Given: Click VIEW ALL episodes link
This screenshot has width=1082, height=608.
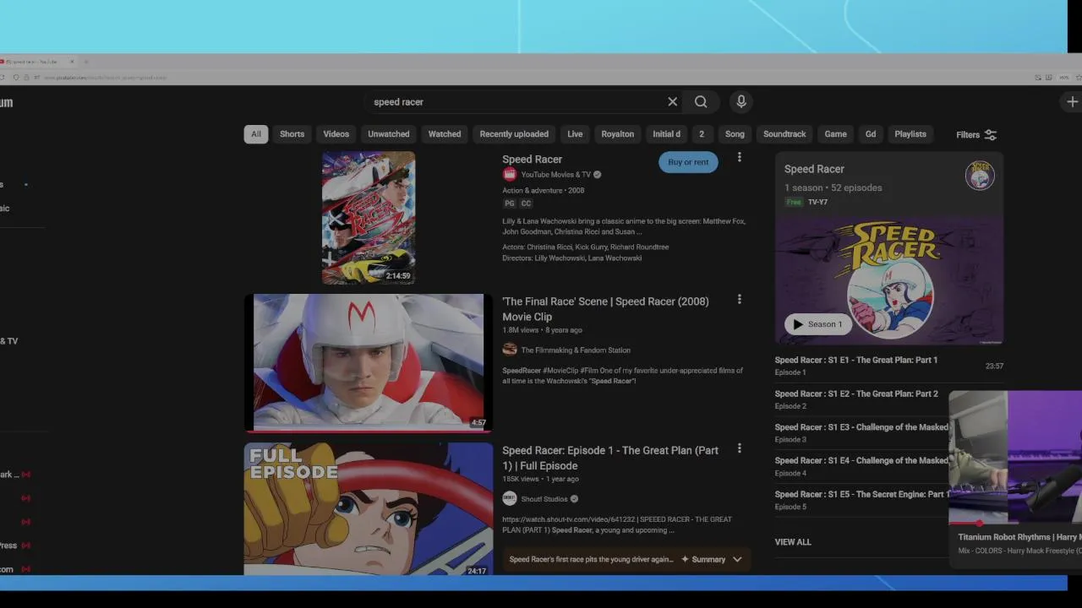Looking at the screenshot, I should (793, 542).
